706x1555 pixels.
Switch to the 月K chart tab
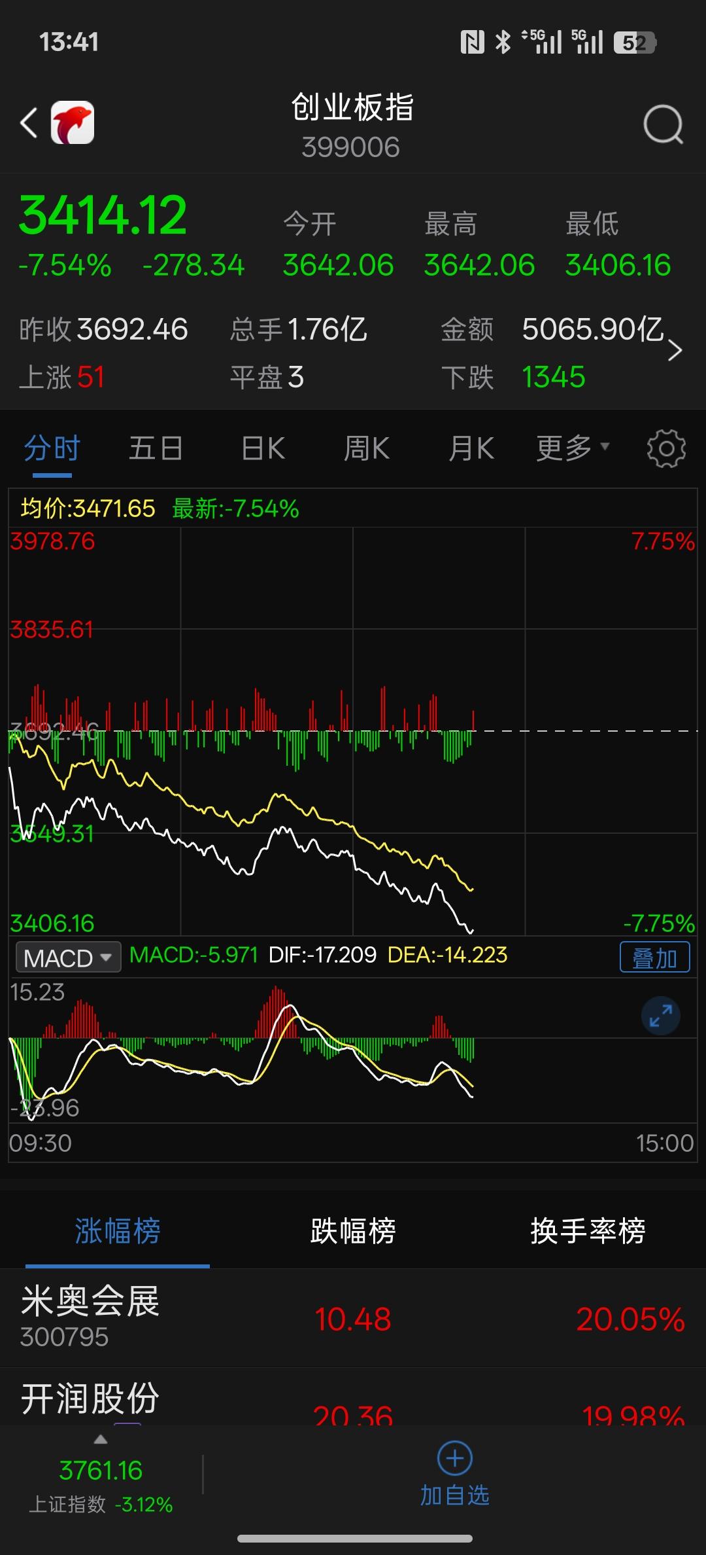pos(471,449)
